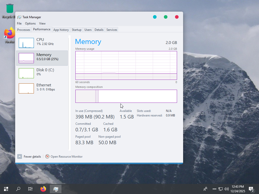Screen dimensions: 259x194
Task: Go to the Startup tab
Action: (x=76, y=30)
